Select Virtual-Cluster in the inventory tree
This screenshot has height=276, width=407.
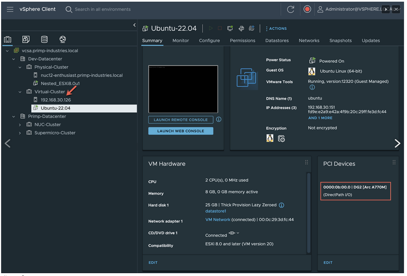pyautogui.click(x=50, y=92)
